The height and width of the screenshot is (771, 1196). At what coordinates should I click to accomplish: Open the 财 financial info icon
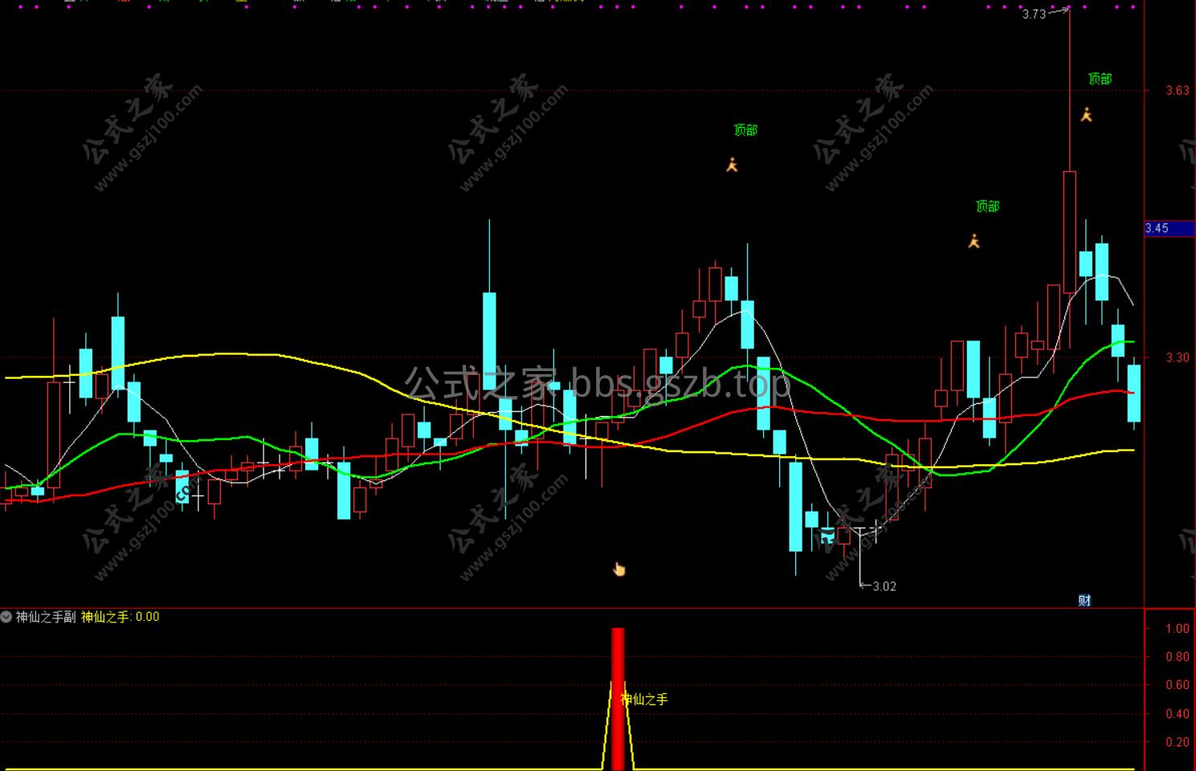[1084, 600]
